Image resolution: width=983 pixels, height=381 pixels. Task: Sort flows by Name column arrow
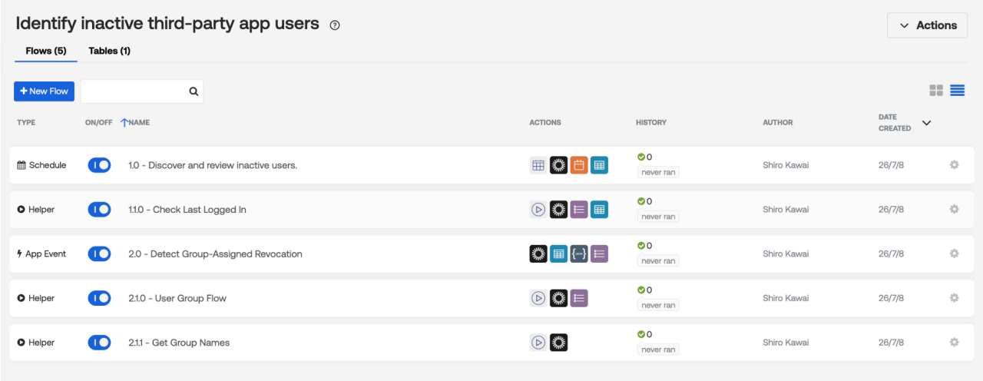tap(124, 122)
